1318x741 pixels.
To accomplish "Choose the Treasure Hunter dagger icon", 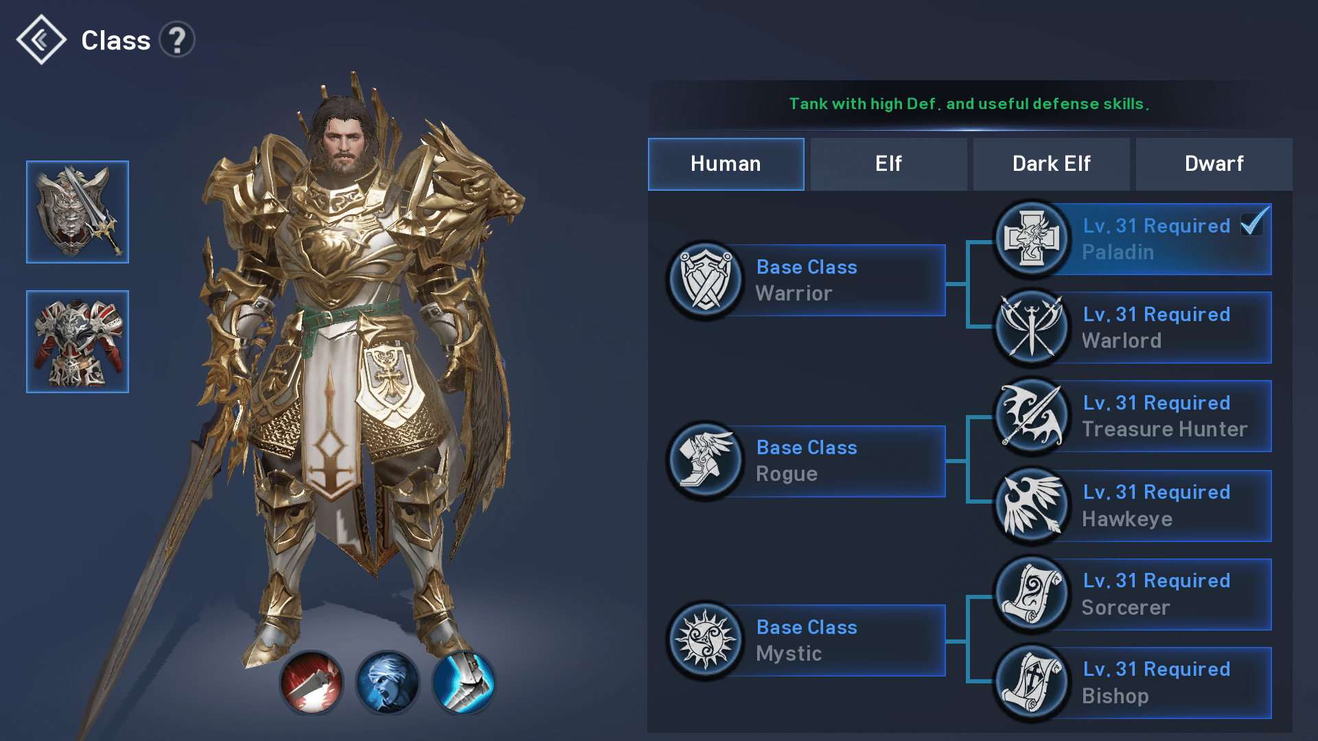I will point(1032,416).
